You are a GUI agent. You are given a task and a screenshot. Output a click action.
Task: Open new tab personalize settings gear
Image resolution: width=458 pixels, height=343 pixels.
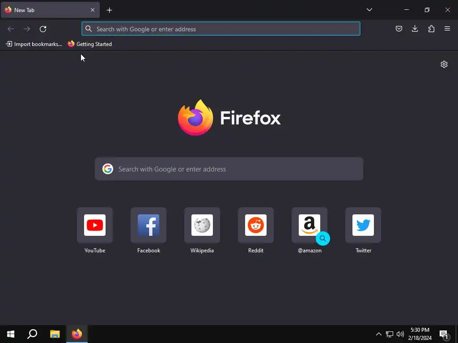tap(444, 64)
